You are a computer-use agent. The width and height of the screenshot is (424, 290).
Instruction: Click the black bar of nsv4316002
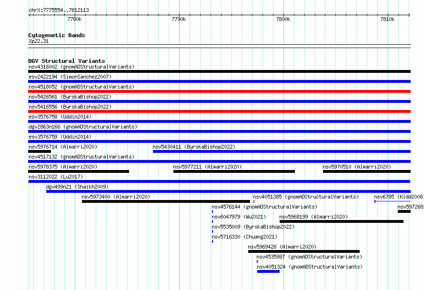[219, 71]
